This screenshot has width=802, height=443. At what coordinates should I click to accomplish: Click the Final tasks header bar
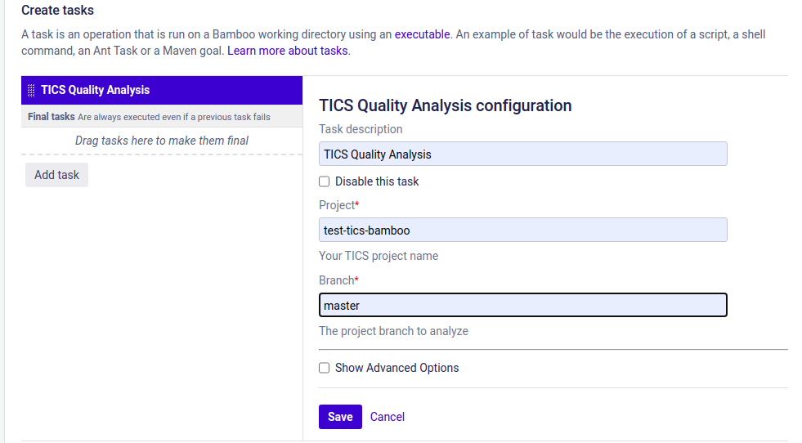161,117
